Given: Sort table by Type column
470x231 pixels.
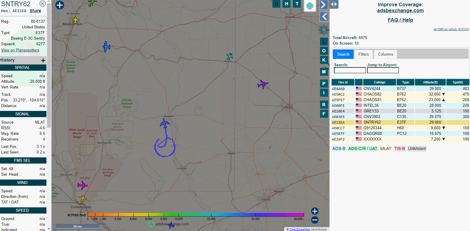Looking at the screenshot, I should pos(405,82).
